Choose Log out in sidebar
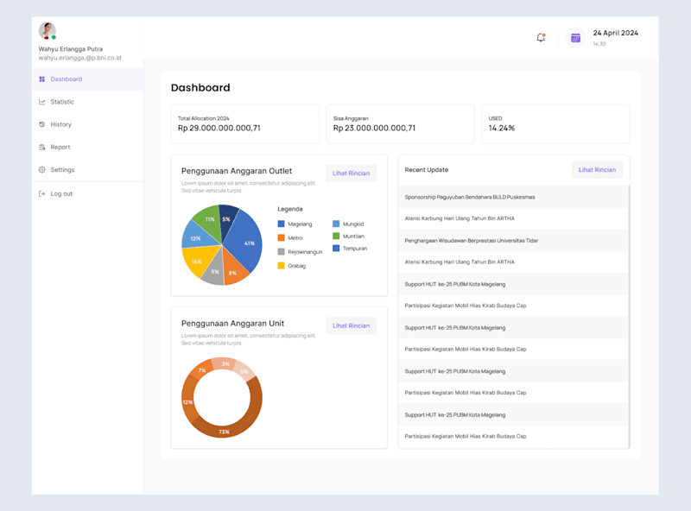The height and width of the screenshot is (511, 691). tap(87, 193)
